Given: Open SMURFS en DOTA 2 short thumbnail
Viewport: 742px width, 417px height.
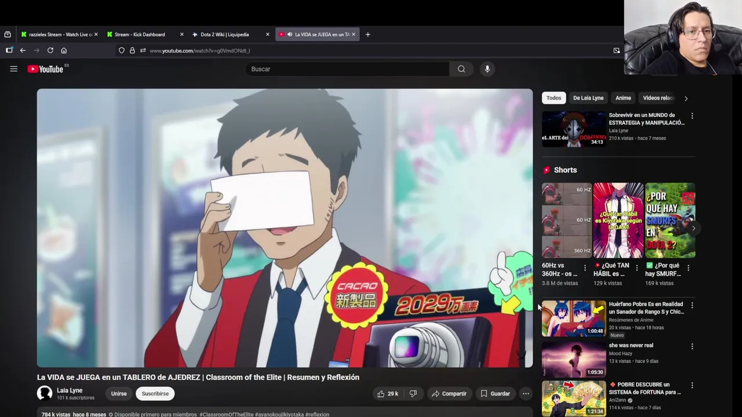Looking at the screenshot, I should 670,220.
